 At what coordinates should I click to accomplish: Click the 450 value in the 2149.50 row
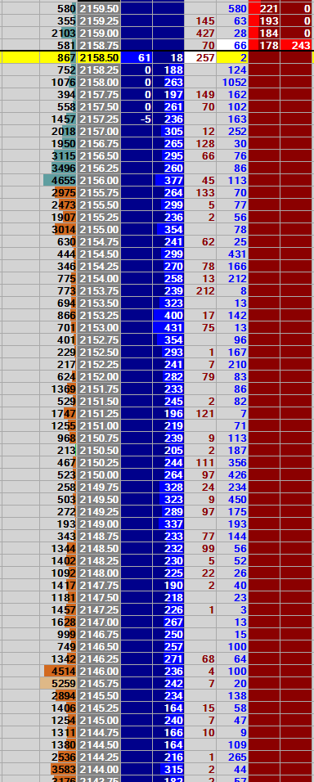[x=232, y=500]
